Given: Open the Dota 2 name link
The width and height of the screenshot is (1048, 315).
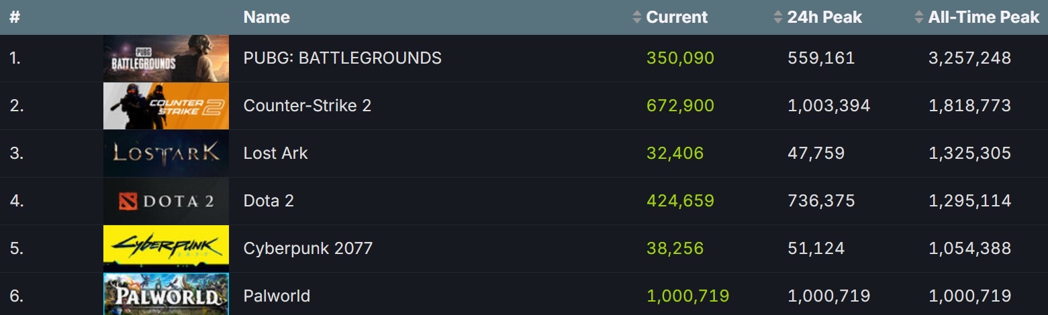Looking at the screenshot, I should coord(269,201).
